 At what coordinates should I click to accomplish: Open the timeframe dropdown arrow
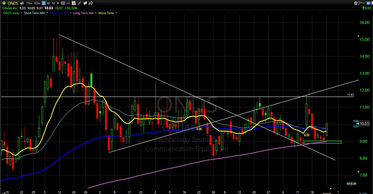coord(58,3)
